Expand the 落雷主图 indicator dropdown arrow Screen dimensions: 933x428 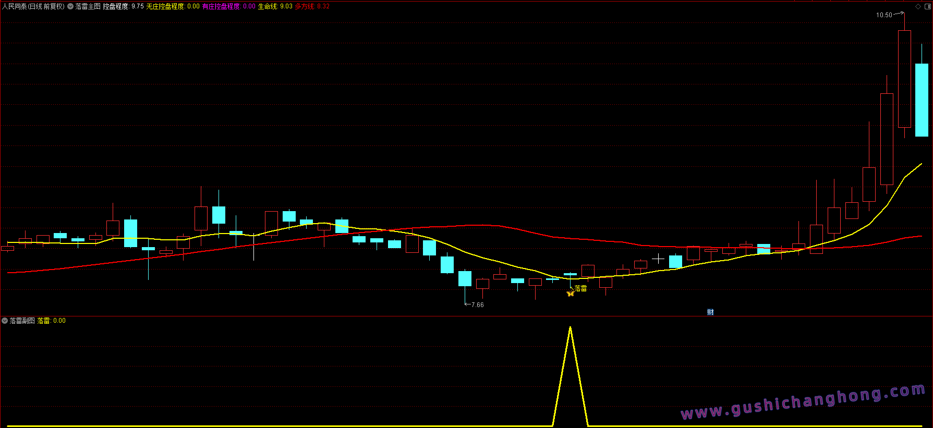(x=70, y=6)
